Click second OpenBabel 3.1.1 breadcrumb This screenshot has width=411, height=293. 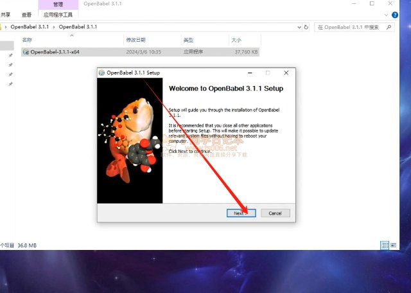click(x=78, y=27)
